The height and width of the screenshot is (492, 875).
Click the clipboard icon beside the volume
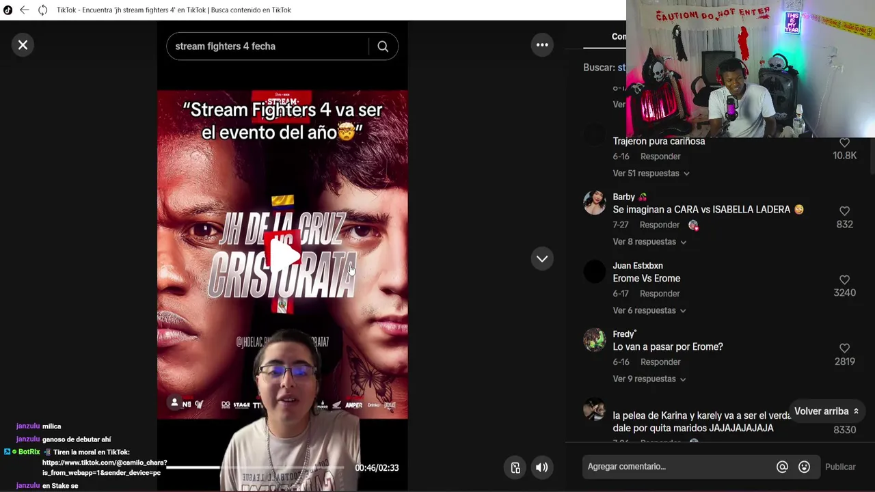pos(515,467)
